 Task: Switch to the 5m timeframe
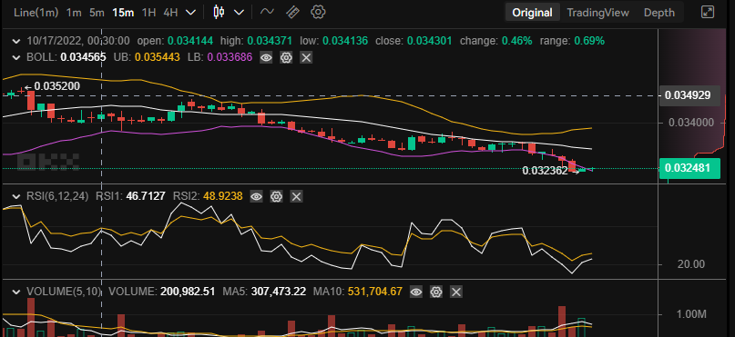[97, 13]
